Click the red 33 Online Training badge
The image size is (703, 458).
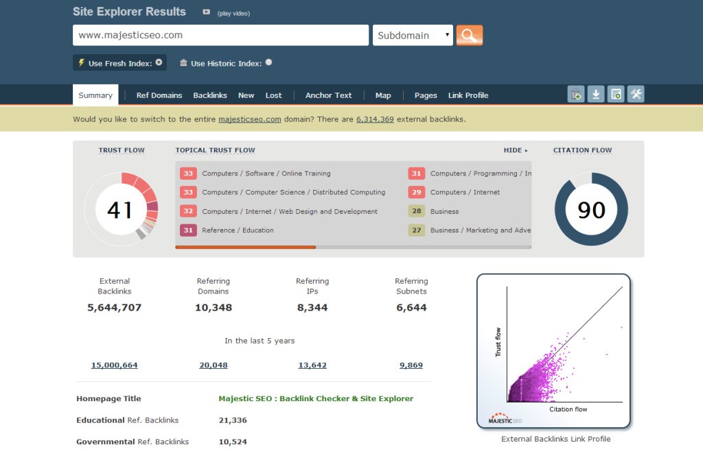click(188, 173)
